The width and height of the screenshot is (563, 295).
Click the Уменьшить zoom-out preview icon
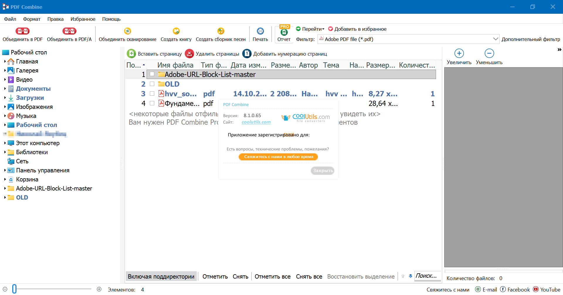(x=489, y=53)
